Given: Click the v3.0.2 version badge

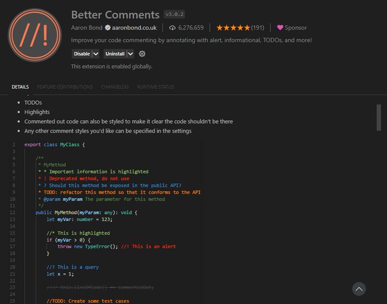Looking at the screenshot, I should (174, 14).
